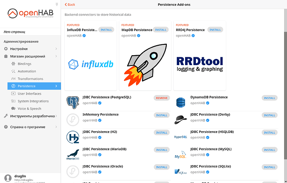The height and width of the screenshot is (183, 287).
Task: Install DynamoDB Persistence
Action: point(270,98)
